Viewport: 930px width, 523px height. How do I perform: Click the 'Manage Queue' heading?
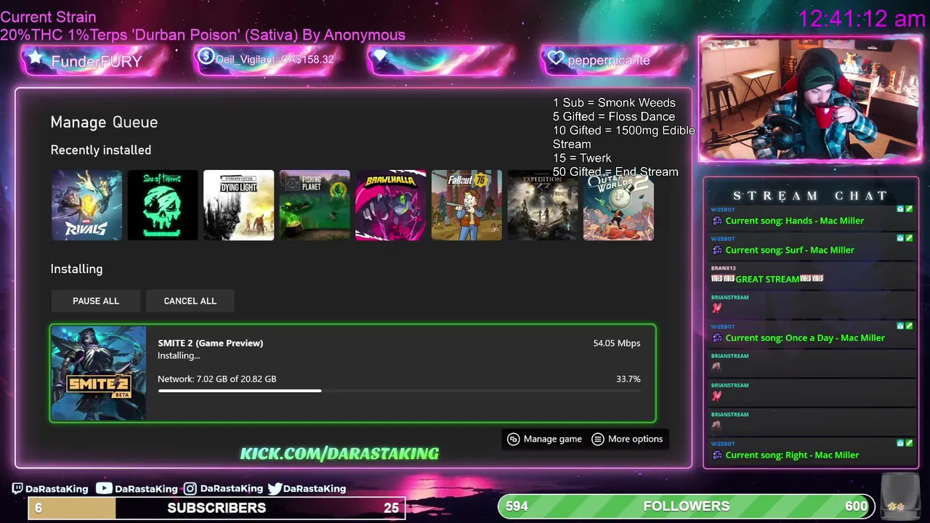(x=104, y=122)
